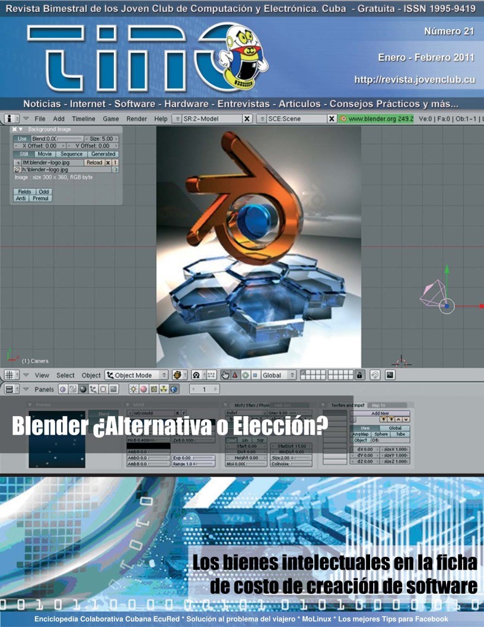Open the Help menu
This screenshot has height=627, width=484.
[161, 119]
